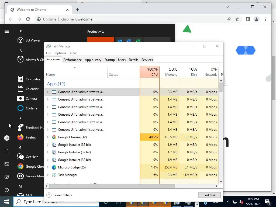Collapse view with Fewer details toggle
276x207 pixels.
pos(59,195)
